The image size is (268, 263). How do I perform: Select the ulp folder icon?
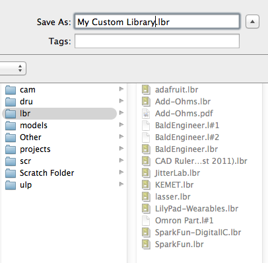[x=11, y=185]
